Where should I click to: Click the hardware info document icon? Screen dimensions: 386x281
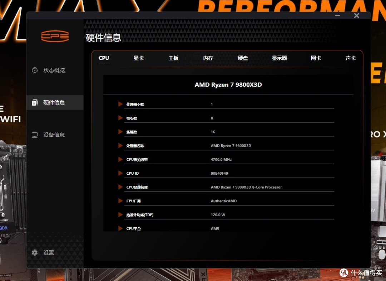35,102
